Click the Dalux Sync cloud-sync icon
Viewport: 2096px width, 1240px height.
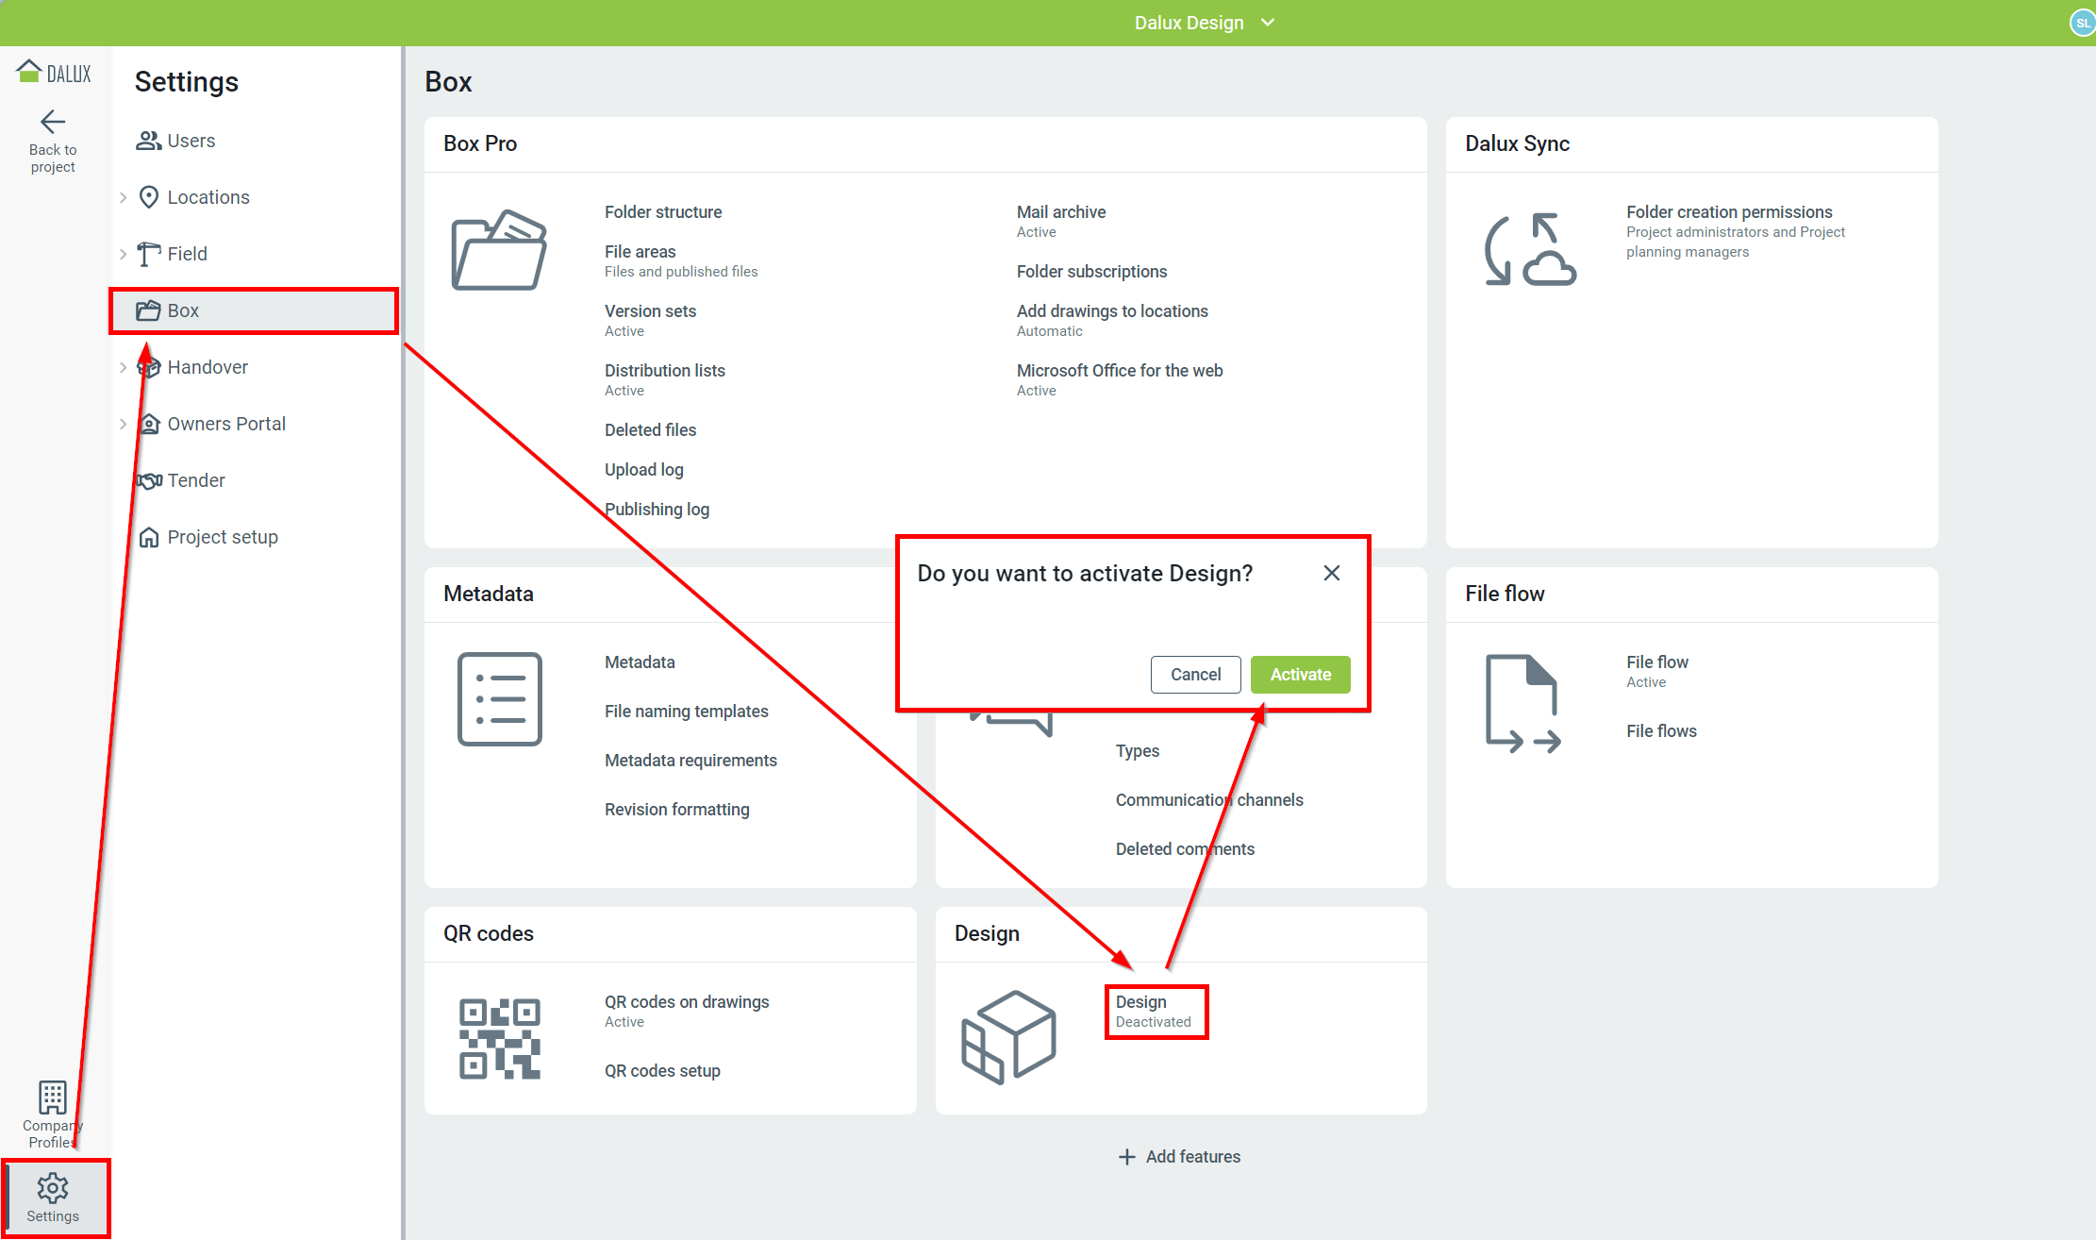(1530, 248)
